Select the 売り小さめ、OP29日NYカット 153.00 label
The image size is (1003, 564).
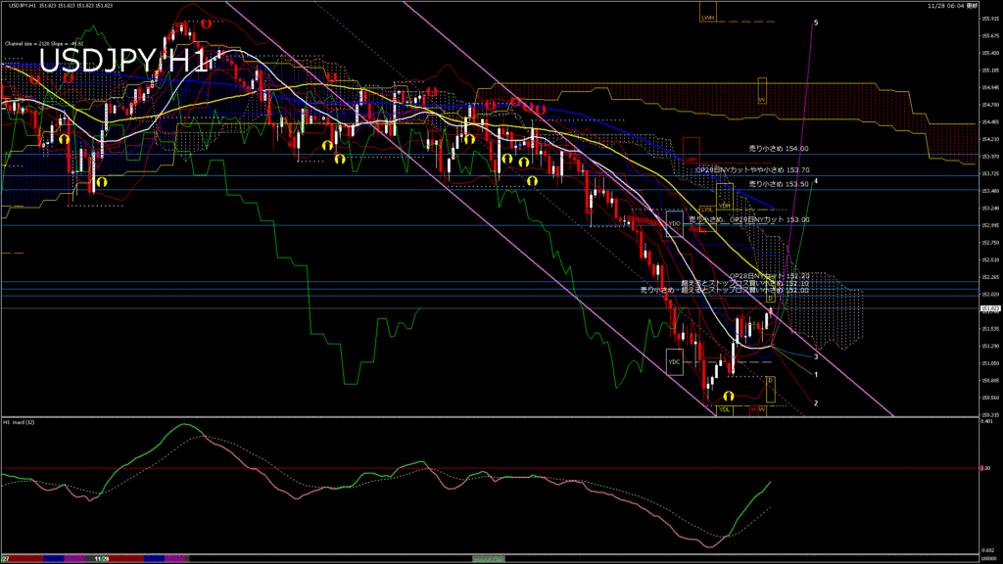click(x=749, y=220)
